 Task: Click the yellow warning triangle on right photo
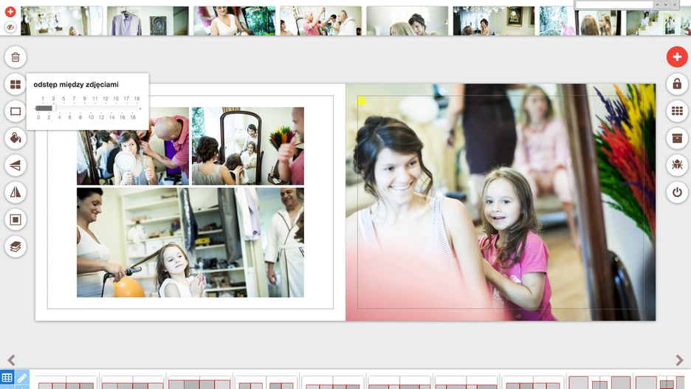362,100
